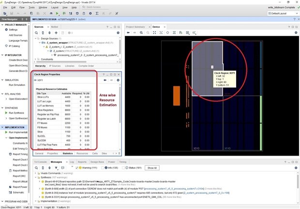Click zoom fit icon in Device toolbar
Image resolution: width=300 pixels, height=209 pixels.
tap(154, 32)
